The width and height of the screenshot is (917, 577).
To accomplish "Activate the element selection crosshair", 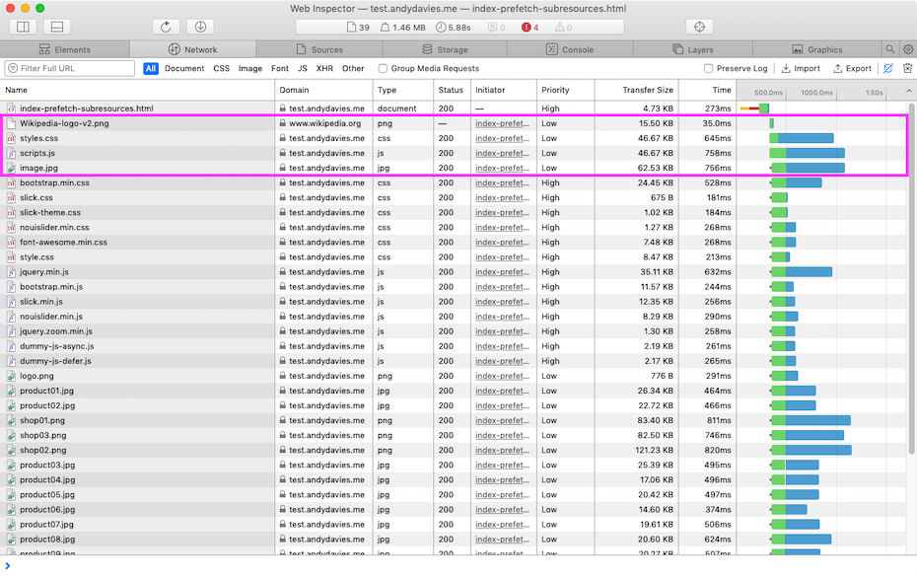I will [699, 27].
